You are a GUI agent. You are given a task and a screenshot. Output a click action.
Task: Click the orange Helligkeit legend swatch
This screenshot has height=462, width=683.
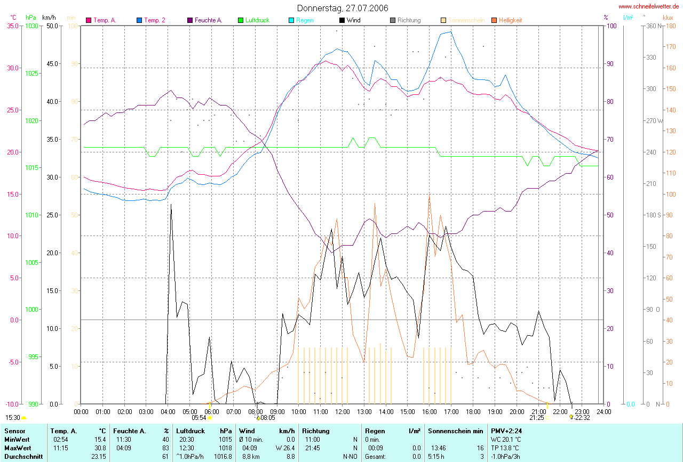(494, 20)
